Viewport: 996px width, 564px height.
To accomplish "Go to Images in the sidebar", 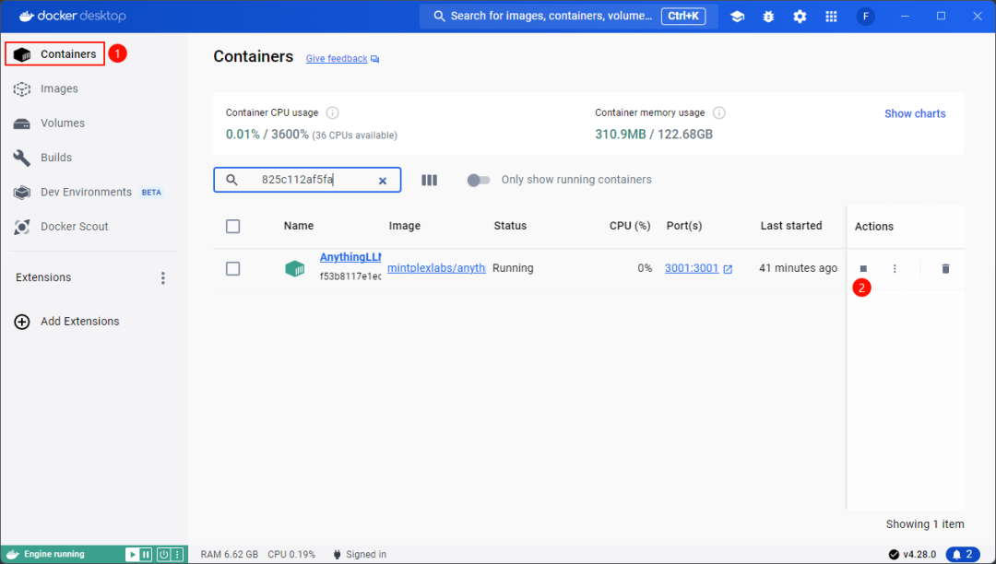I will 59,88.
